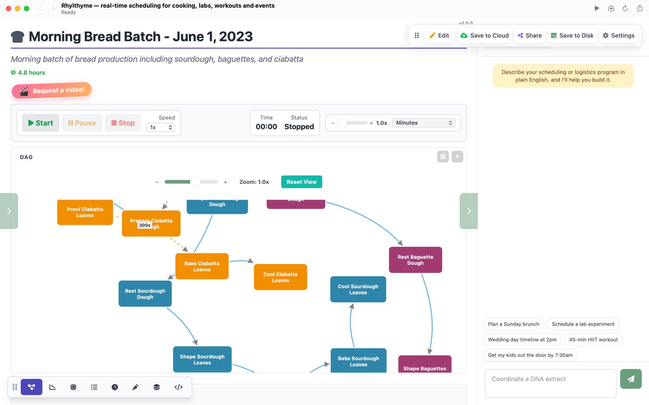Go forward with the title bar arrow
This screenshot has width=649, height=405.
point(53,8)
